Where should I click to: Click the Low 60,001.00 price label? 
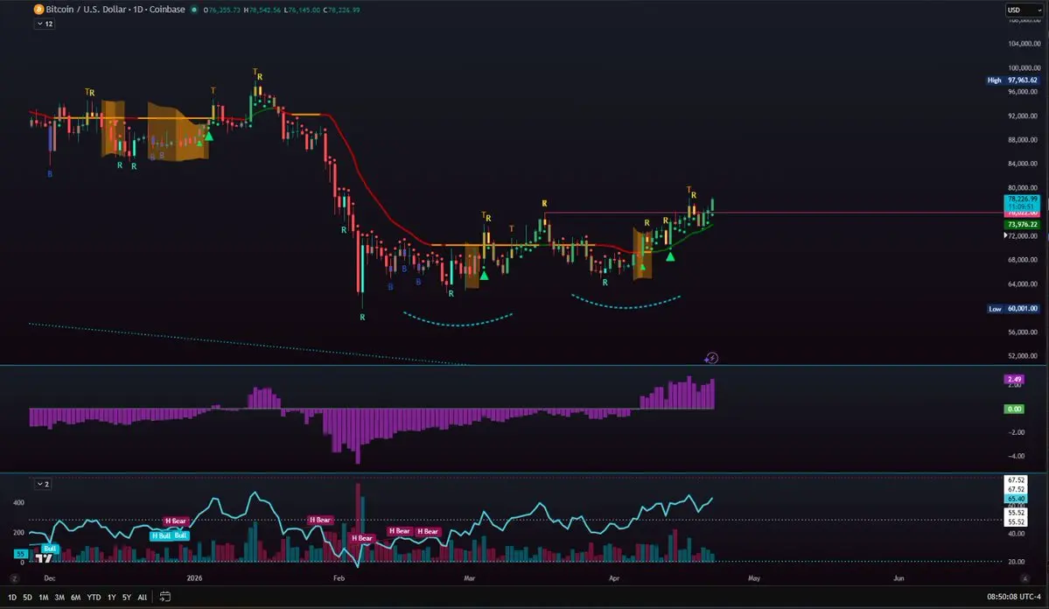[x=1013, y=309]
